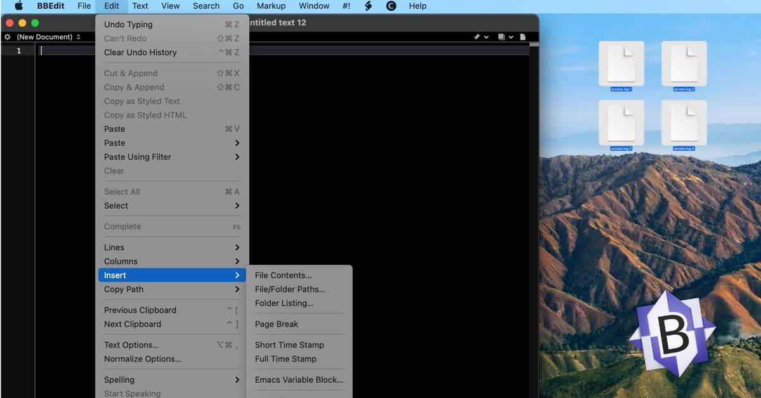
Task: Expand the Paste submenu with arrow
Action: pyautogui.click(x=172, y=143)
